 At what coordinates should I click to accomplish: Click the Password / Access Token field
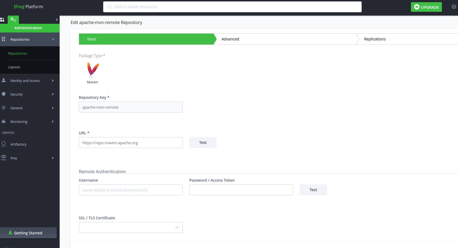tap(241, 190)
